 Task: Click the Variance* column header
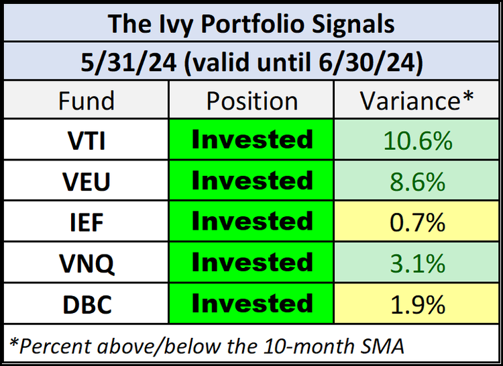pyautogui.click(x=417, y=101)
